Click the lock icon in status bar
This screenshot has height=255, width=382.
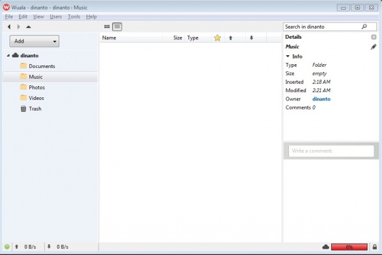(375, 247)
